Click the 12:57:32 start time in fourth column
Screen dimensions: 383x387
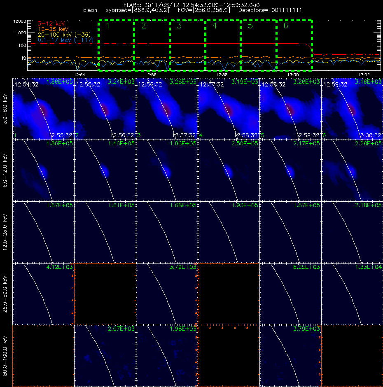212,85
